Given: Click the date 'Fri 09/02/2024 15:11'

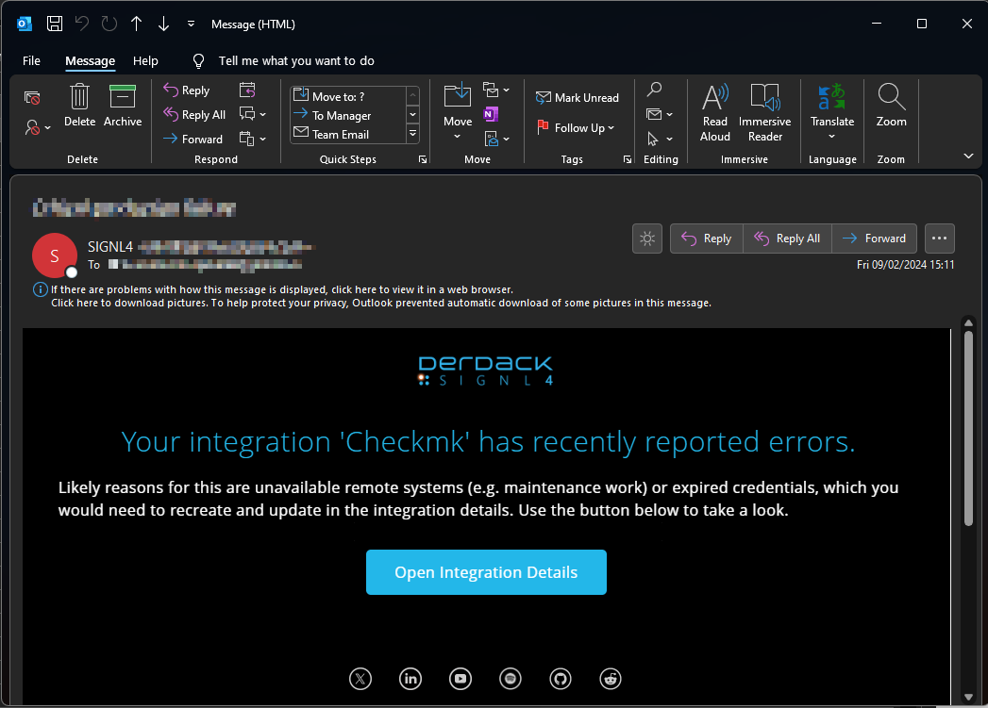Looking at the screenshot, I should [x=906, y=265].
